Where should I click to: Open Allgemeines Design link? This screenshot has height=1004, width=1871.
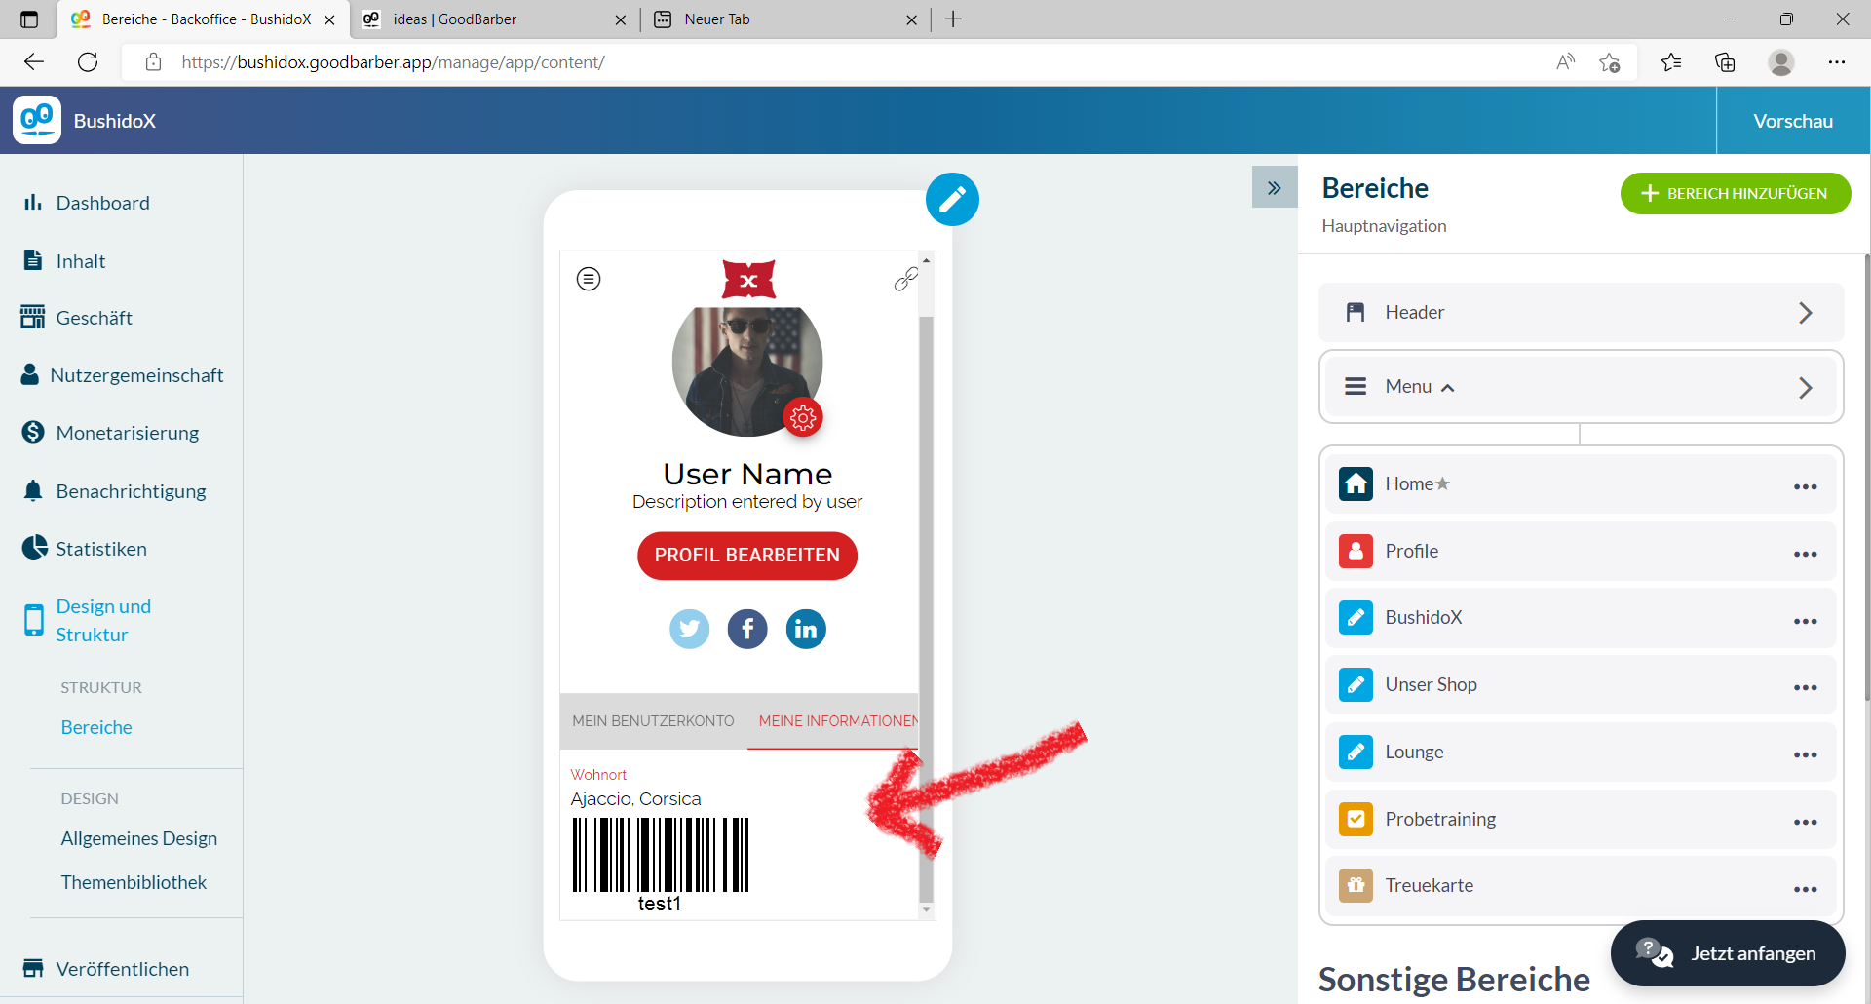point(139,838)
